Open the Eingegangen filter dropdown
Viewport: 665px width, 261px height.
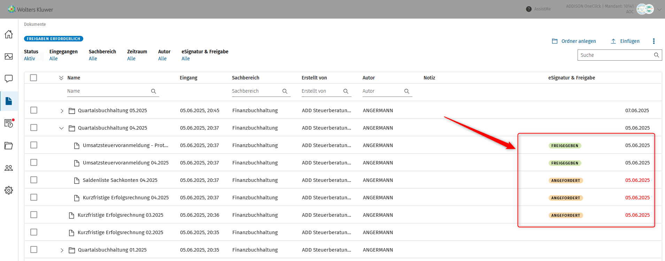click(63, 55)
